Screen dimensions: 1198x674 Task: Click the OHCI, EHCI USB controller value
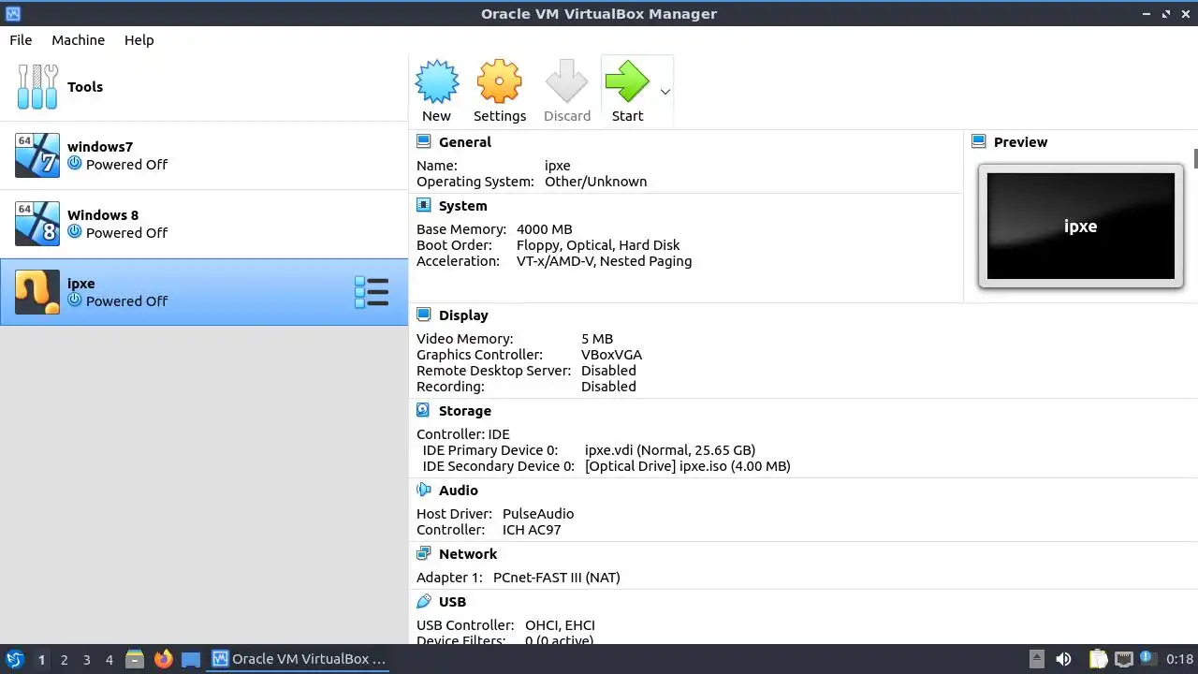click(560, 625)
